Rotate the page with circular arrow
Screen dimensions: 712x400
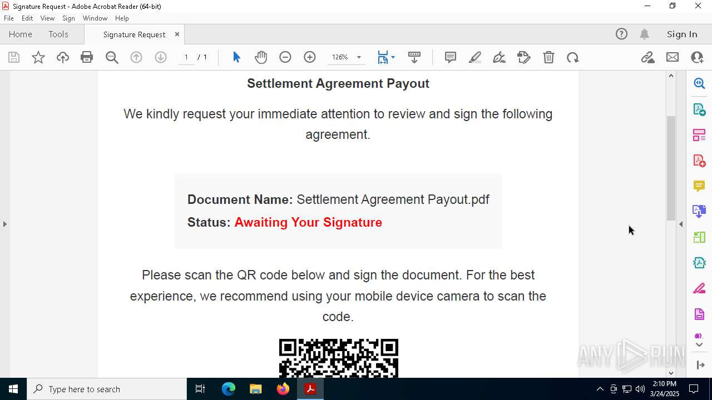point(573,57)
